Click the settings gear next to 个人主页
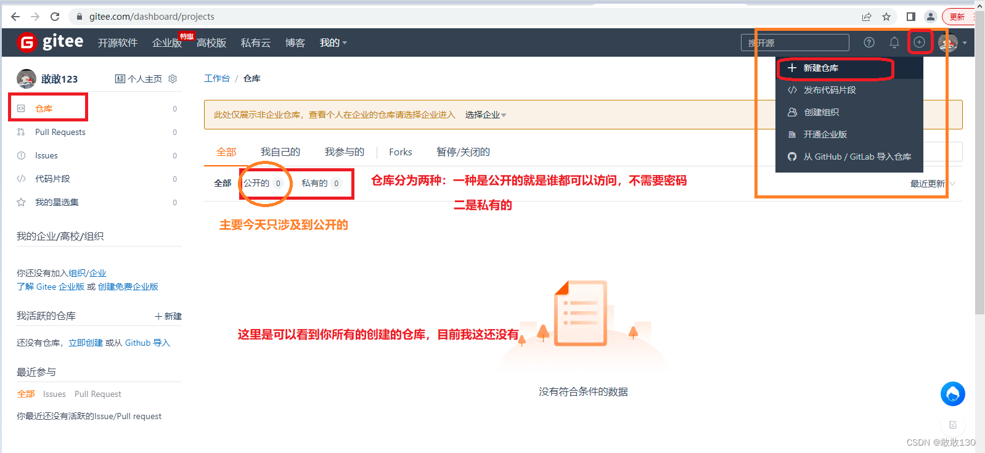The image size is (985, 453). [x=173, y=79]
